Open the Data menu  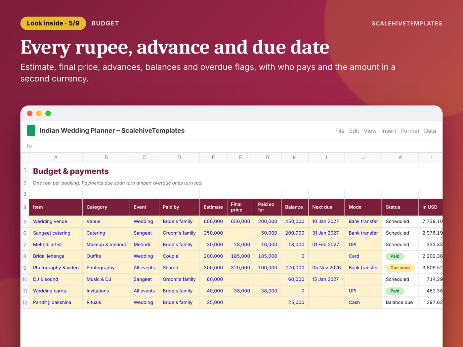pos(430,131)
